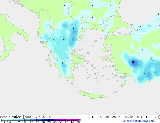Click the legend label '0.1'
Image resolution: width=160 pixels, height=123 pixels.
(x=3, y=122)
